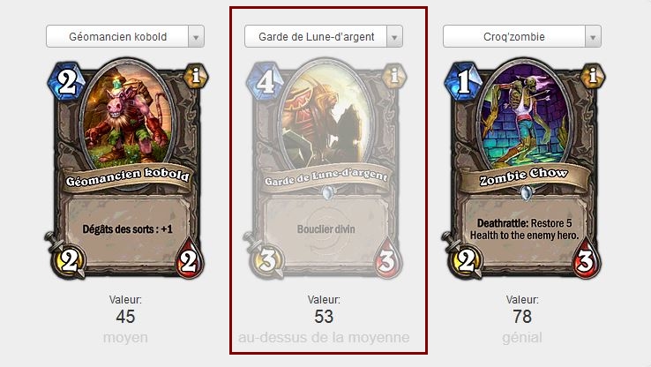651x367 pixels.
Task: Select the Zombie Chow card artwork
Action: (x=525, y=113)
